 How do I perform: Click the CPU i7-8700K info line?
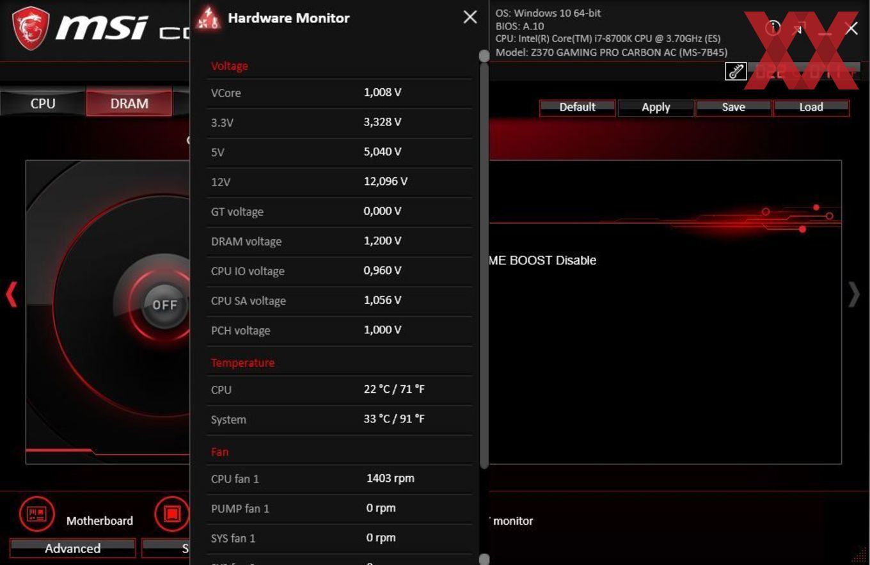[608, 39]
